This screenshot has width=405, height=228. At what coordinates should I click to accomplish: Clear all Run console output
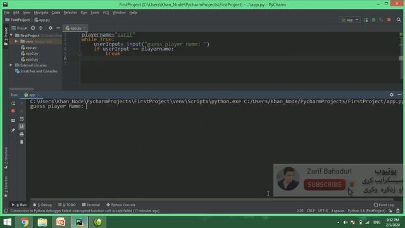[x=22, y=142]
